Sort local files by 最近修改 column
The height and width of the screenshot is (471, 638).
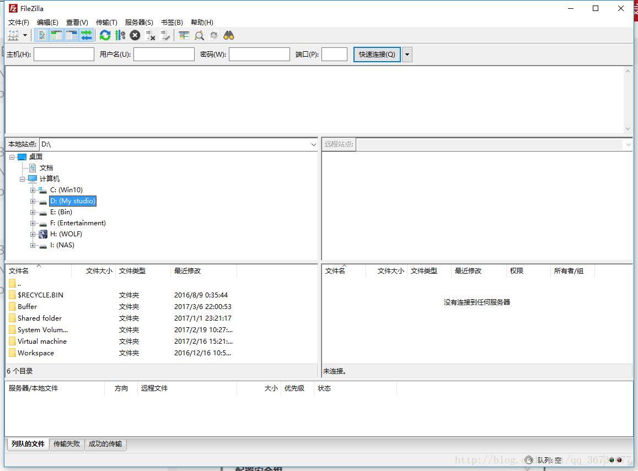pyautogui.click(x=203, y=270)
